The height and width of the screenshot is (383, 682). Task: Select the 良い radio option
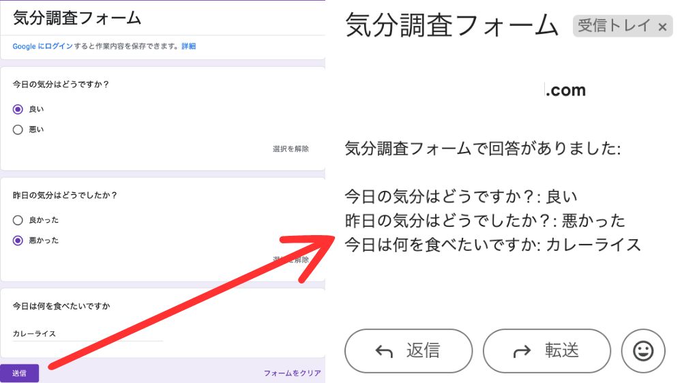18,109
